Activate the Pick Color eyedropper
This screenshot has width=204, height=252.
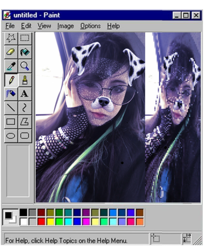(x=11, y=66)
